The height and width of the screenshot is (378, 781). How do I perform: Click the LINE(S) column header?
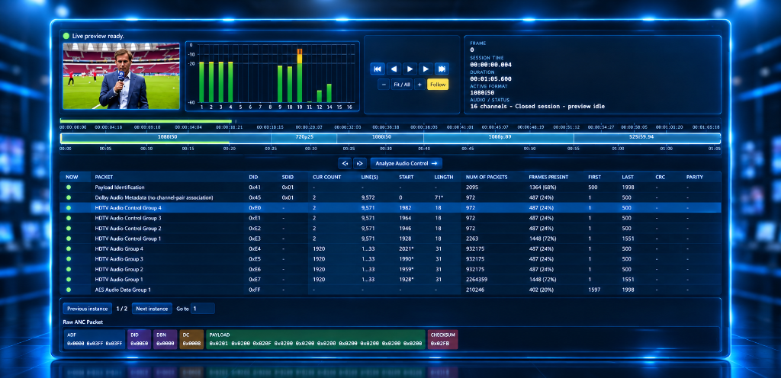[x=370, y=177]
